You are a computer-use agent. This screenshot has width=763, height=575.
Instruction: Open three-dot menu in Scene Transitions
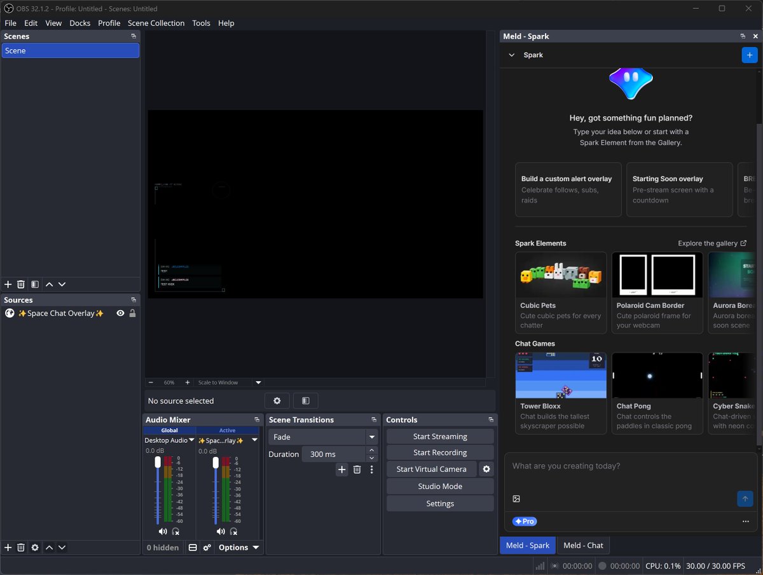[x=372, y=470]
